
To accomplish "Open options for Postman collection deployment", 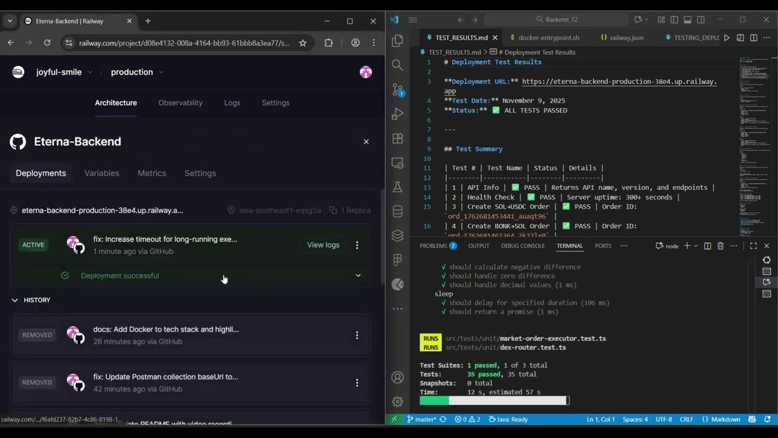I will point(357,383).
